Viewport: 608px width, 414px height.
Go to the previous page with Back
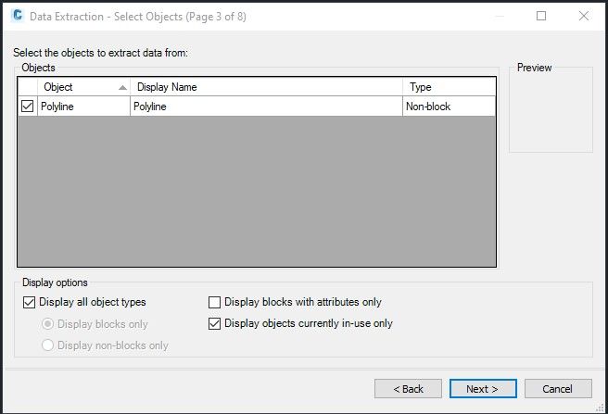pyautogui.click(x=408, y=389)
